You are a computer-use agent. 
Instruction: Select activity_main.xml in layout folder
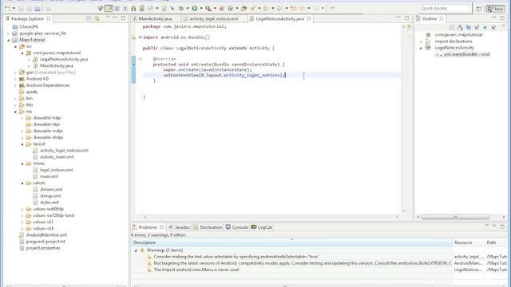point(57,157)
